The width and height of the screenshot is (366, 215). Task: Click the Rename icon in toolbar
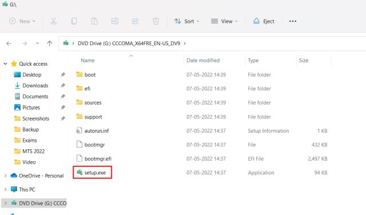(115, 21)
